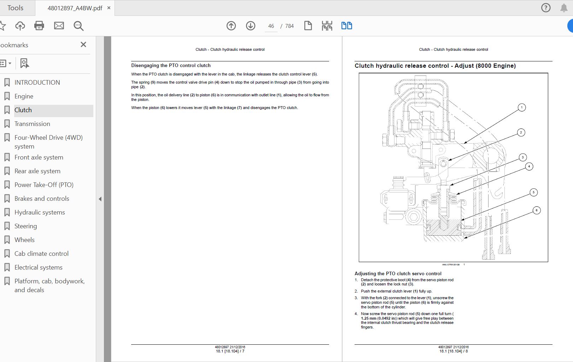Click the bookmark icon beside Steering
Viewport: 573px width, 362px height.
[7, 226]
